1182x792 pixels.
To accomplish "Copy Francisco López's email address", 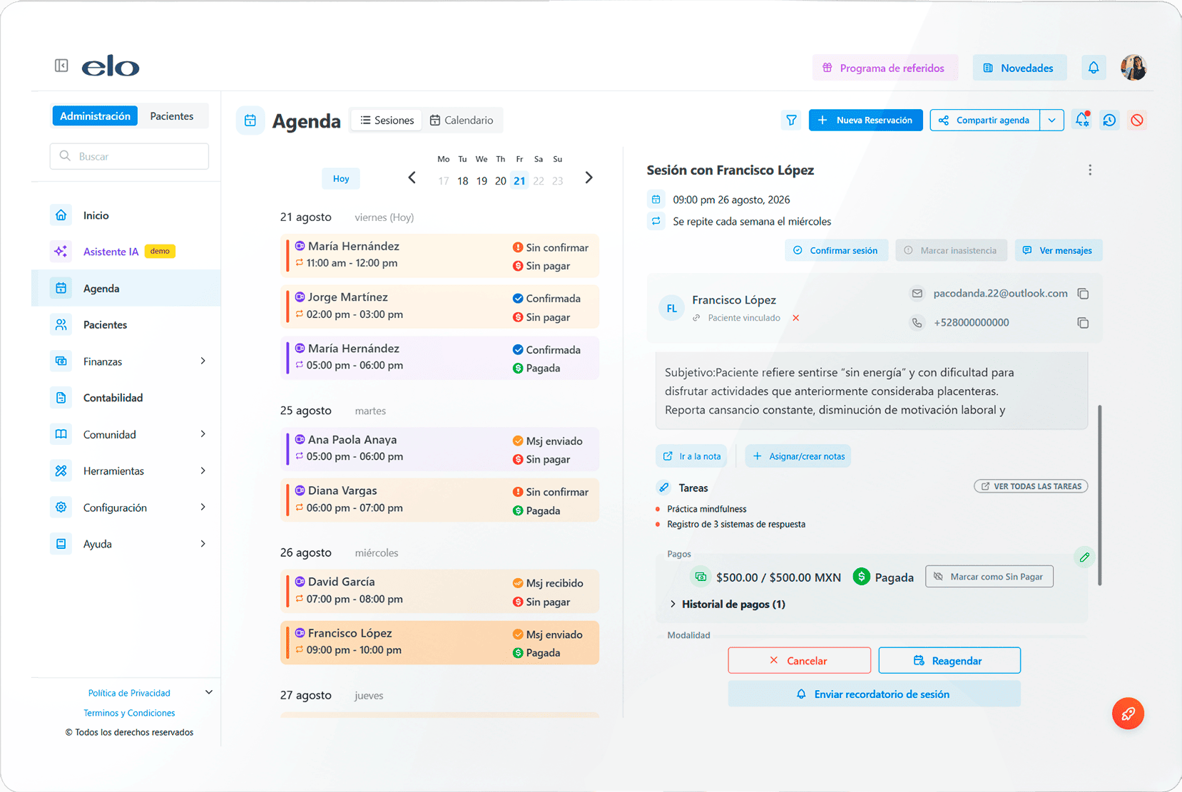I will [x=1083, y=294].
